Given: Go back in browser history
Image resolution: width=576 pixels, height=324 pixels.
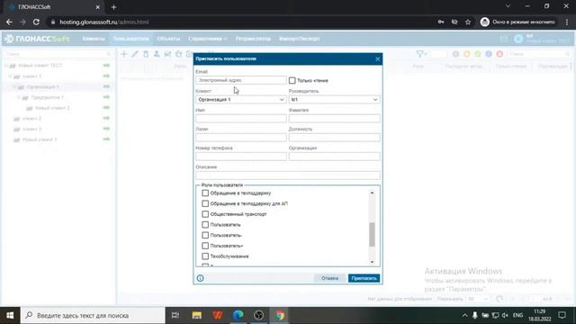Looking at the screenshot, I should (x=9, y=22).
